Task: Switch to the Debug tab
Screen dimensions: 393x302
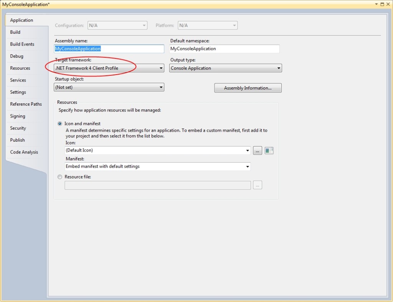Action: click(17, 56)
